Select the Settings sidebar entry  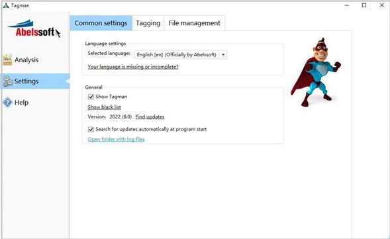(36, 81)
